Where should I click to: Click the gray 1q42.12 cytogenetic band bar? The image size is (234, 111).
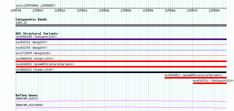pos(121,25)
